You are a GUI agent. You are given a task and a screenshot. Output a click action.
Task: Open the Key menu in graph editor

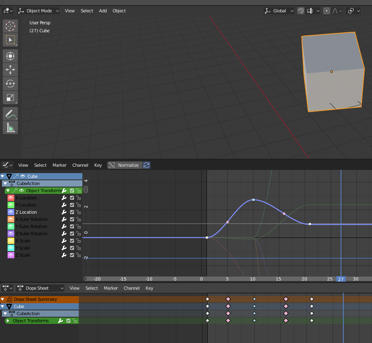coord(98,165)
